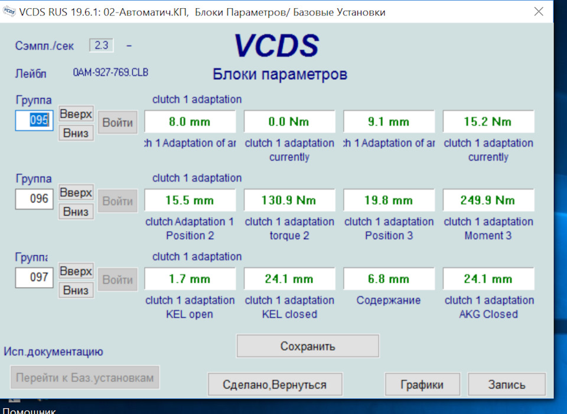Click the Сохранить button
The width and height of the screenshot is (567, 414).
pos(308,346)
